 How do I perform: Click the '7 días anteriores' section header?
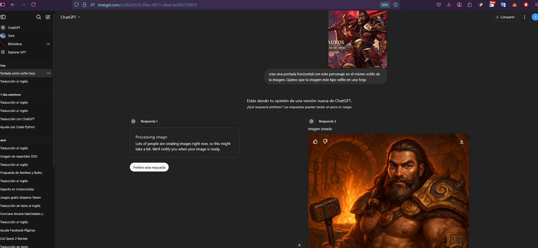(x=11, y=95)
